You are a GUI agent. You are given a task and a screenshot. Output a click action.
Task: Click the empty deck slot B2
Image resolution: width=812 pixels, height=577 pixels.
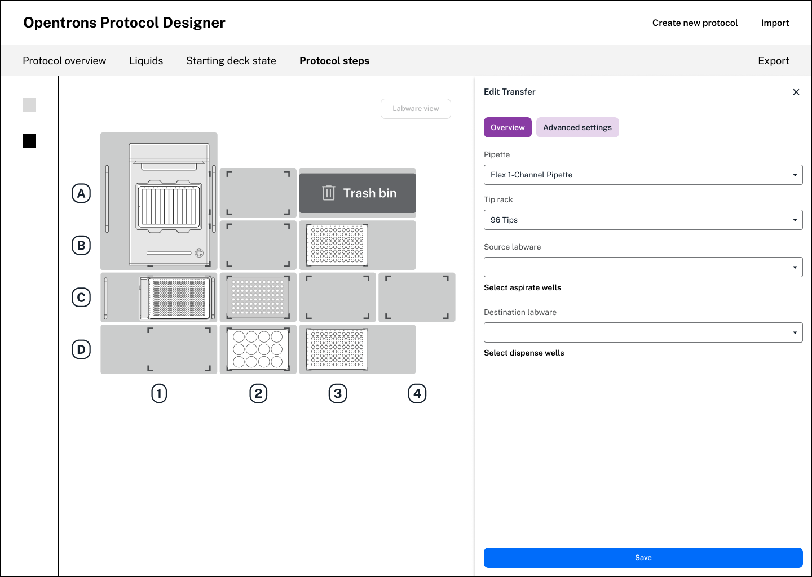(x=258, y=245)
